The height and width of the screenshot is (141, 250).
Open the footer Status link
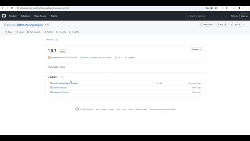point(118,109)
